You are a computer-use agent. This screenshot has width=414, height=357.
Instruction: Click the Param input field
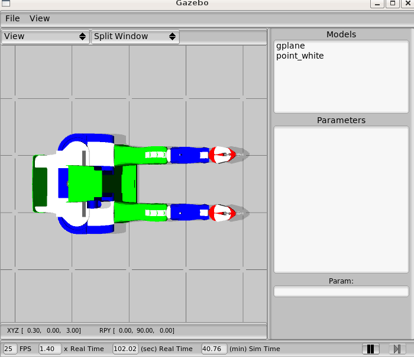click(341, 291)
